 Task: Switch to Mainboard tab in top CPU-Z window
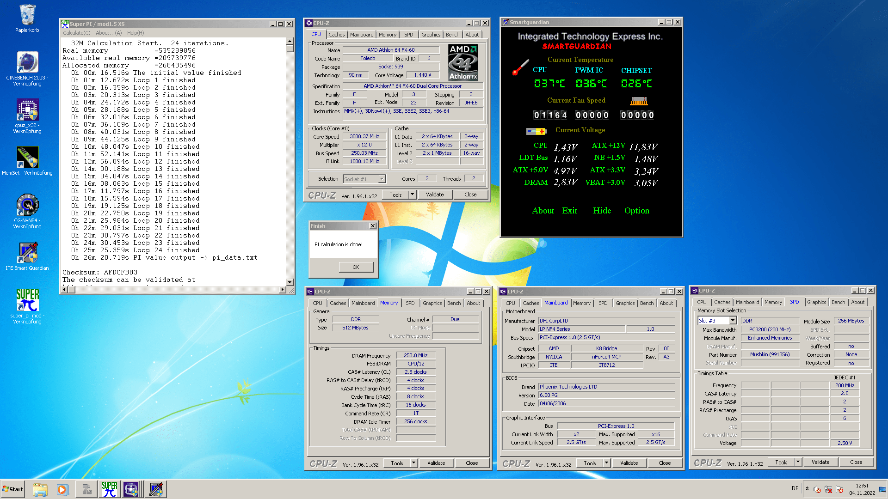coord(362,35)
